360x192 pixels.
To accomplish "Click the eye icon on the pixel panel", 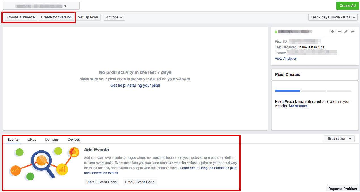I will (x=332, y=31).
